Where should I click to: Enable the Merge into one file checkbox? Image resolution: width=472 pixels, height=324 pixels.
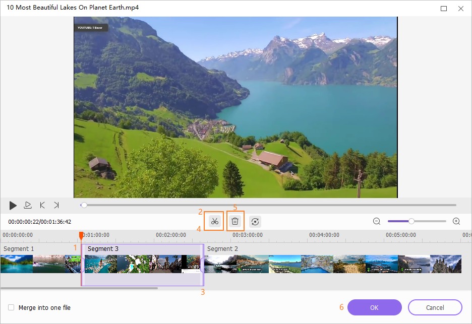click(x=11, y=307)
